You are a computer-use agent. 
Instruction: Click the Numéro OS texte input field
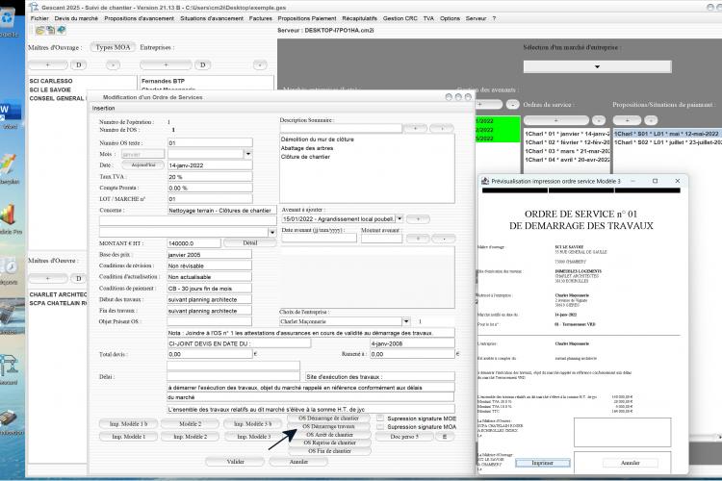tap(210, 142)
